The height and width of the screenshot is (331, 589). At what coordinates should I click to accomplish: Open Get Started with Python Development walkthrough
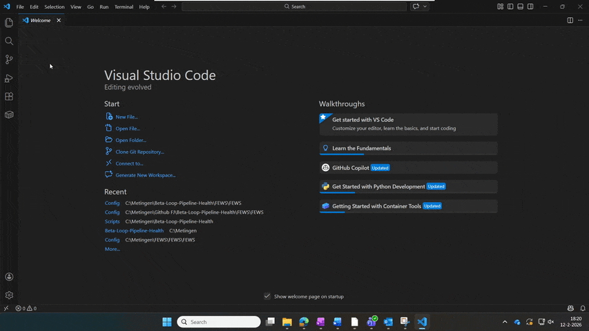pos(408,186)
